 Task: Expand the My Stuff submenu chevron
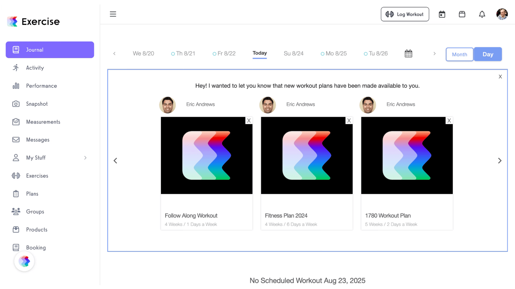[x=85, y=158]
